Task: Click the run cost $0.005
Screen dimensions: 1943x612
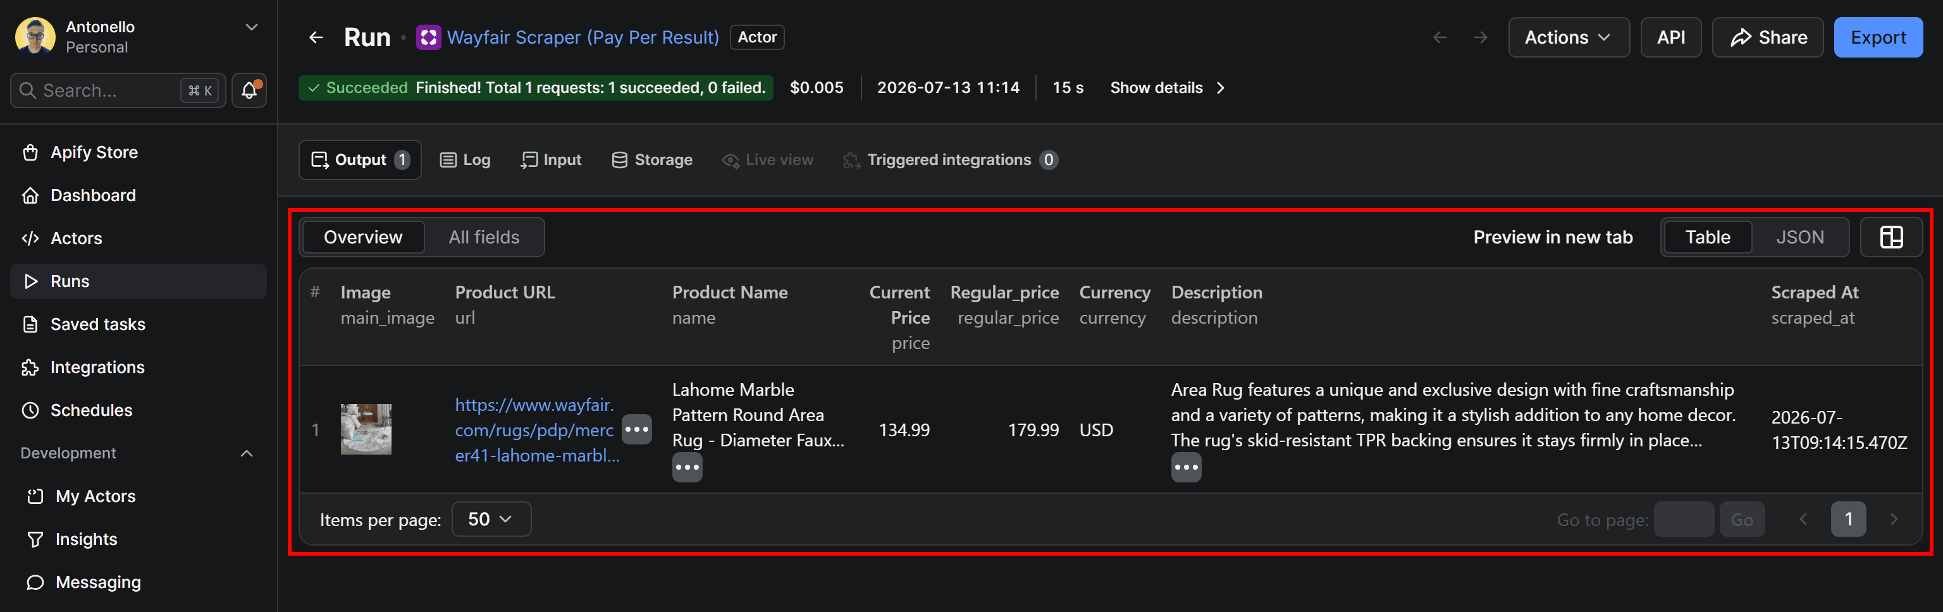Action: point(816,88)
